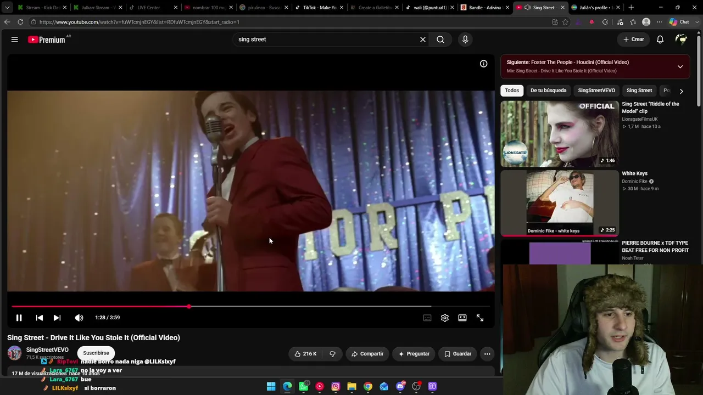Open Riddle of the Model clip thumbnail
This screenshot has height=395, width=703.
click(560, 134)
